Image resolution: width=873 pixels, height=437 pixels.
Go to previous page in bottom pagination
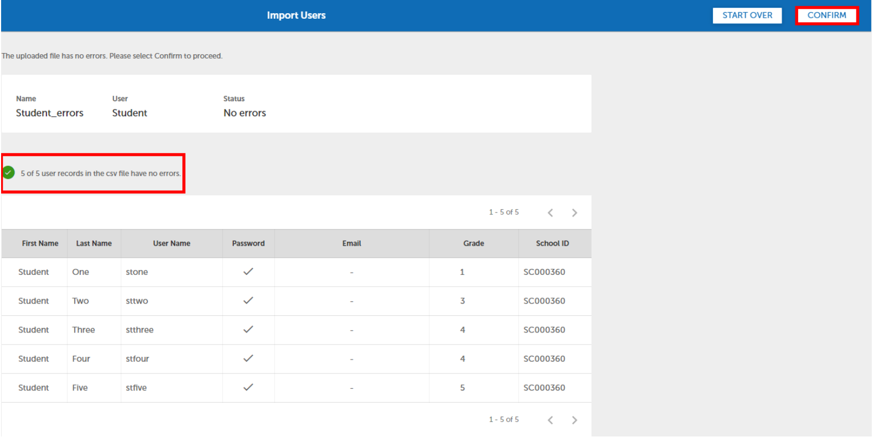(550, 420)
